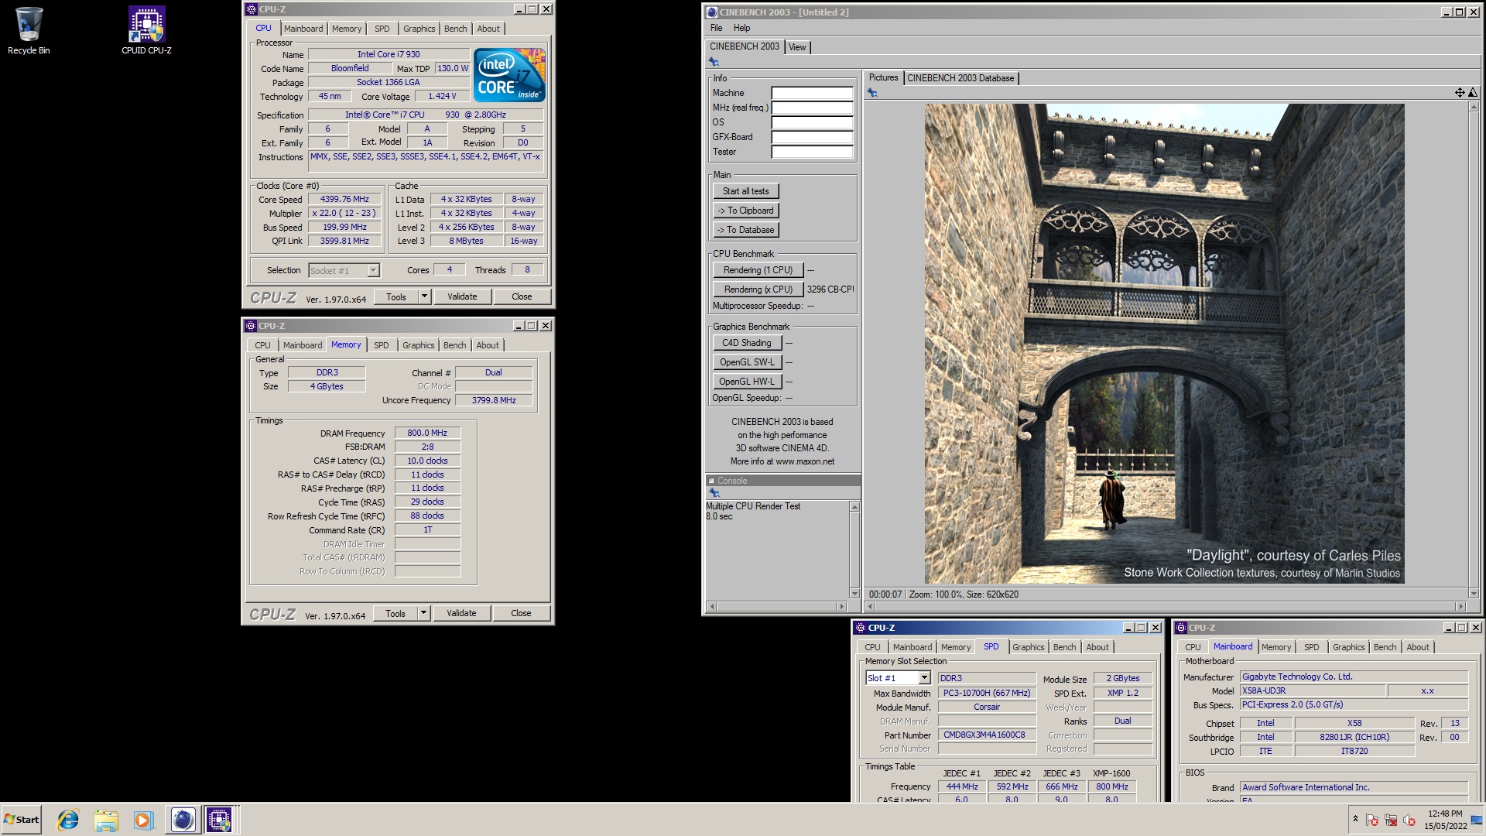
Task: Click into the Machine input field
Action: point(812,93)
